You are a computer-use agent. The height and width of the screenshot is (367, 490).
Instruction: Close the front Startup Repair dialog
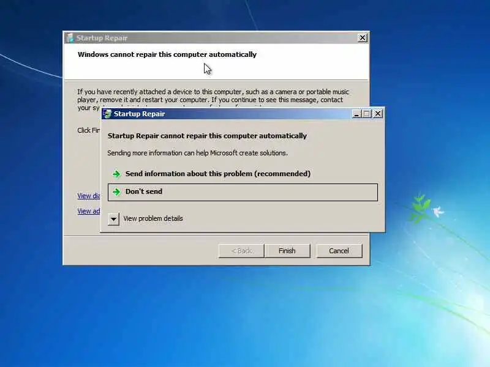(x=377, y=114)
